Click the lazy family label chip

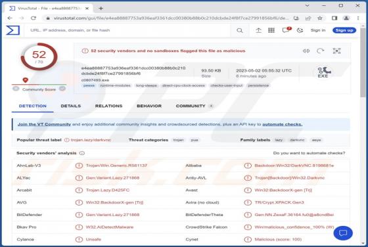[x=279, y=140]
